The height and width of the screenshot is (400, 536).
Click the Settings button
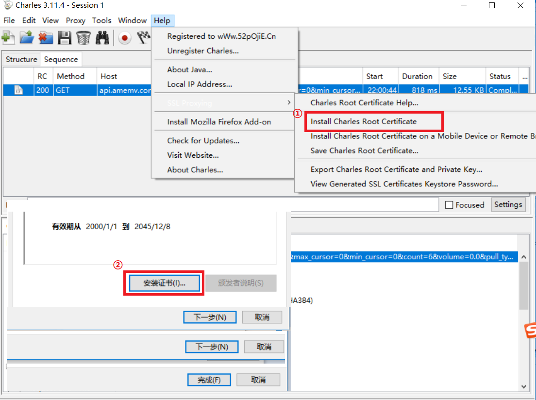tap(508, 204)
